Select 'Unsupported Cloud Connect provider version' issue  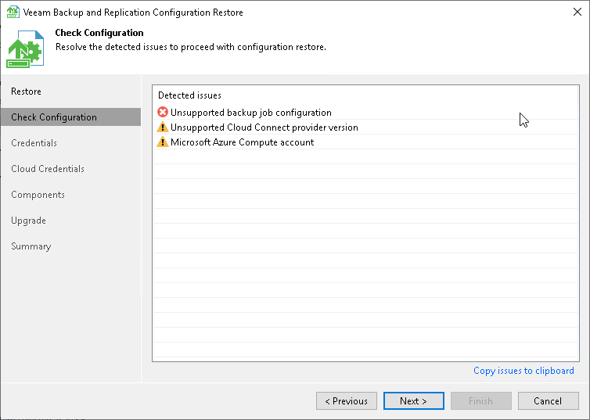point(365,127)
